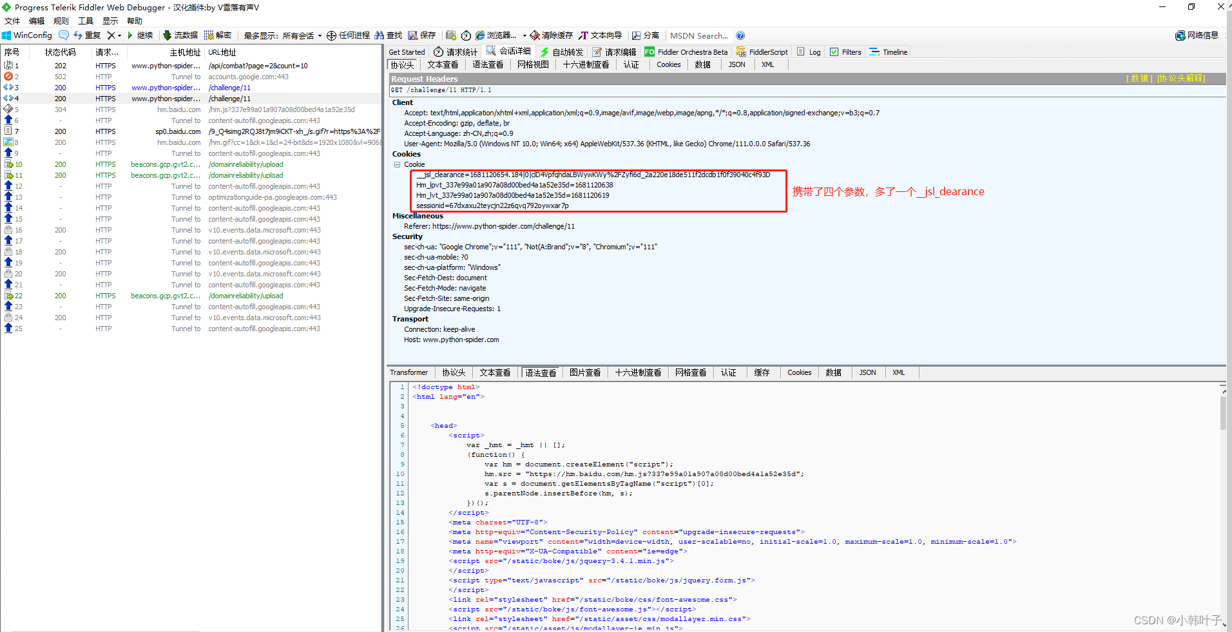Toggle the 解密 (Decode) toolbar button
Image resolution: width=1232 pixels, height=632 pixels.
pyautogui.click(x=218, y=35)
